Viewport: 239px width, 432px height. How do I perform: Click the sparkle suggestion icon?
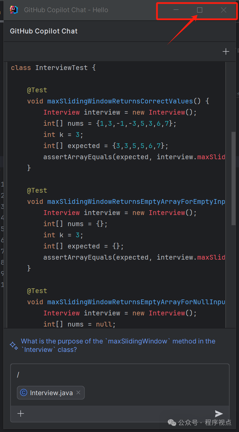pos(14,345)
